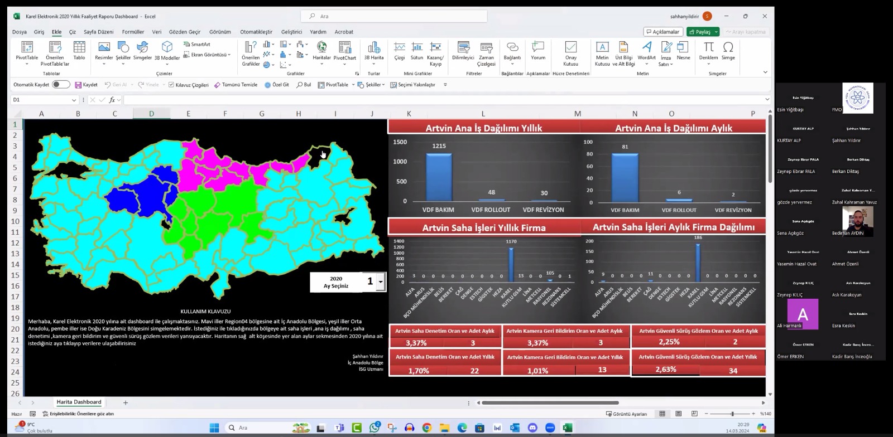Expand the Ay Seçiniz month dropdown
Image resolution: width=893 pixels, height=437 pixels.
[381, 281]
